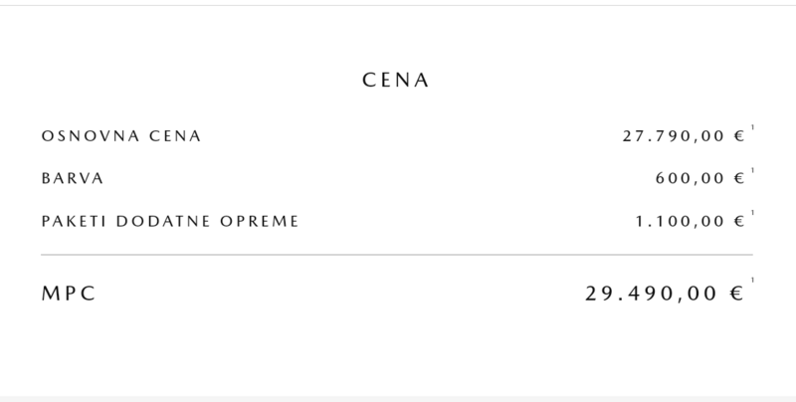Screen dimensions: 796x402
Task: Select the BARVA row label
Action: [x=73, y=179]
